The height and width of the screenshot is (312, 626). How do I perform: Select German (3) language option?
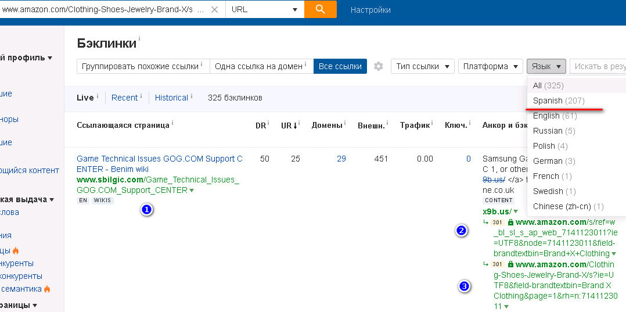point(577,161)
